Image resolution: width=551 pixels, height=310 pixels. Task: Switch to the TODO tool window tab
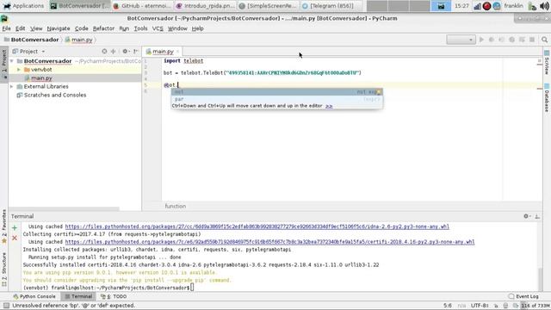tap(114, 296)
